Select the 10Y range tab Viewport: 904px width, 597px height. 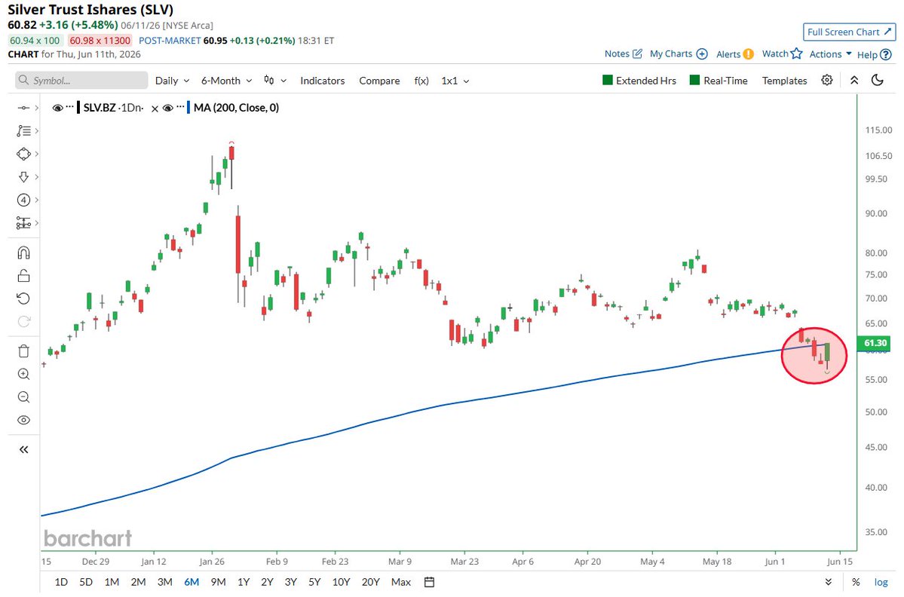(341, 582)
